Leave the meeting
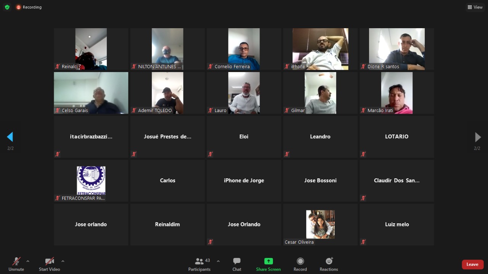Image resolution: width=488 pixels, height=274 pixels. [472, 264]
